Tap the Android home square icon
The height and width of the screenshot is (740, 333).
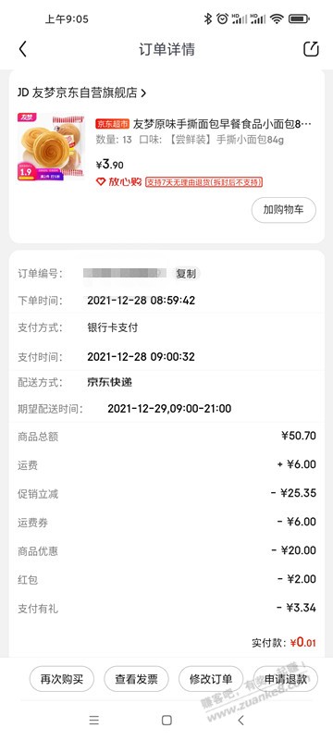166,721
